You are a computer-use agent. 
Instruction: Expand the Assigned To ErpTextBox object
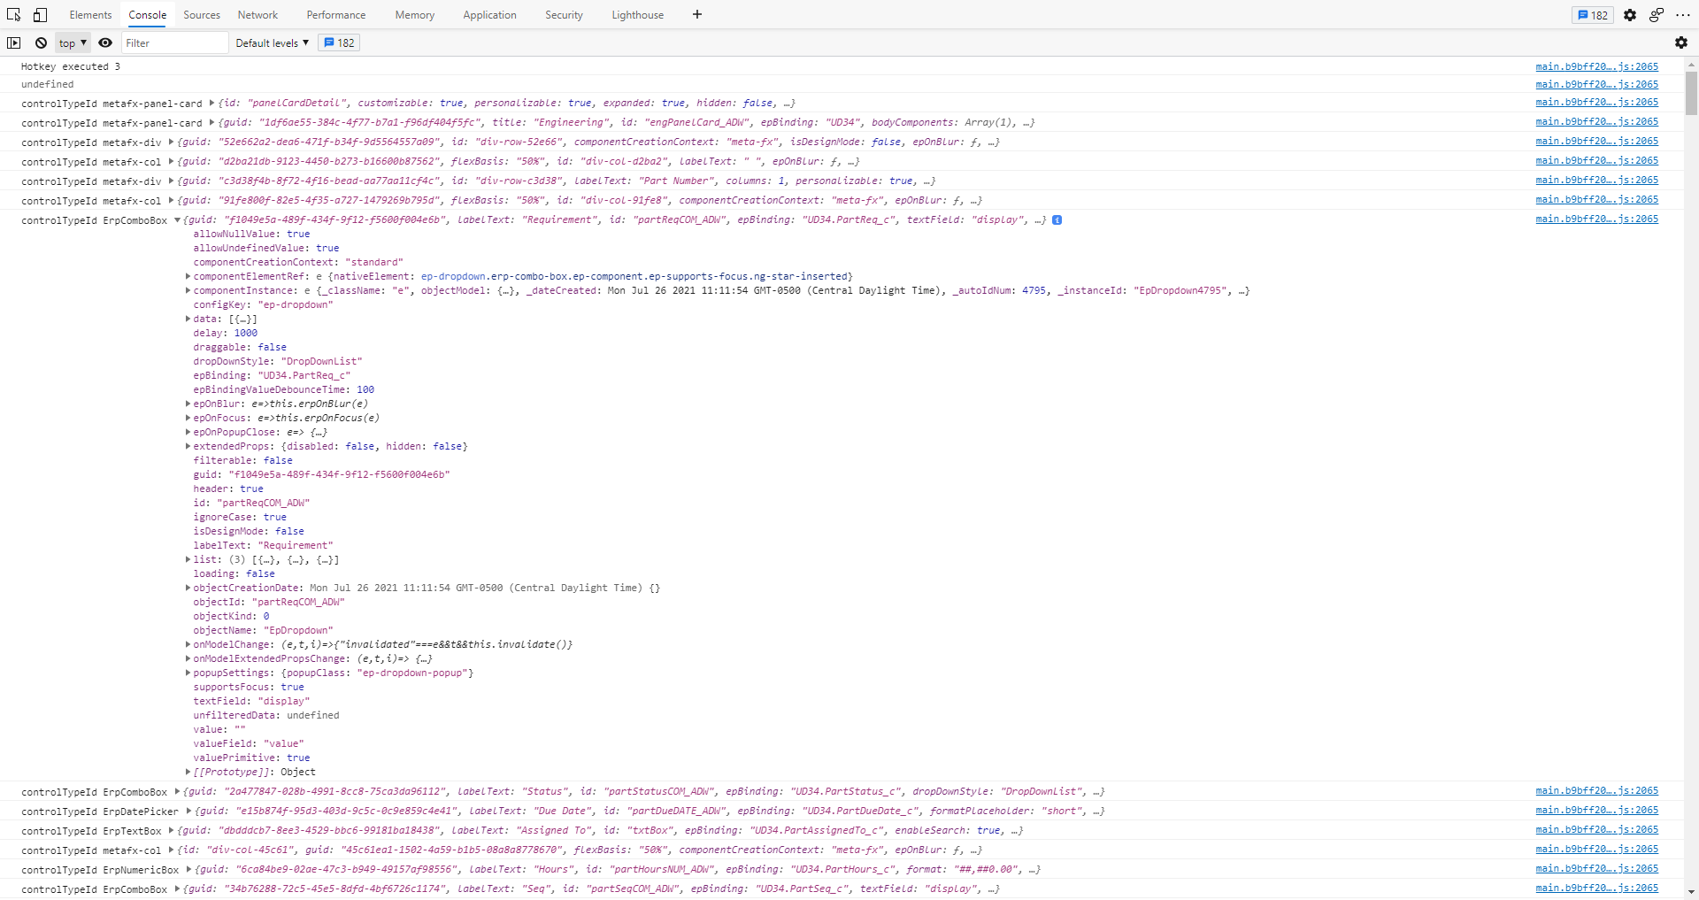click(x=171, y=831)
